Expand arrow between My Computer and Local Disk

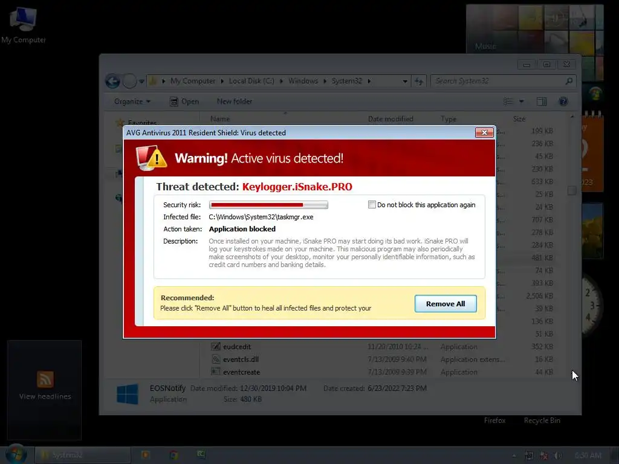tap(222, 82)
